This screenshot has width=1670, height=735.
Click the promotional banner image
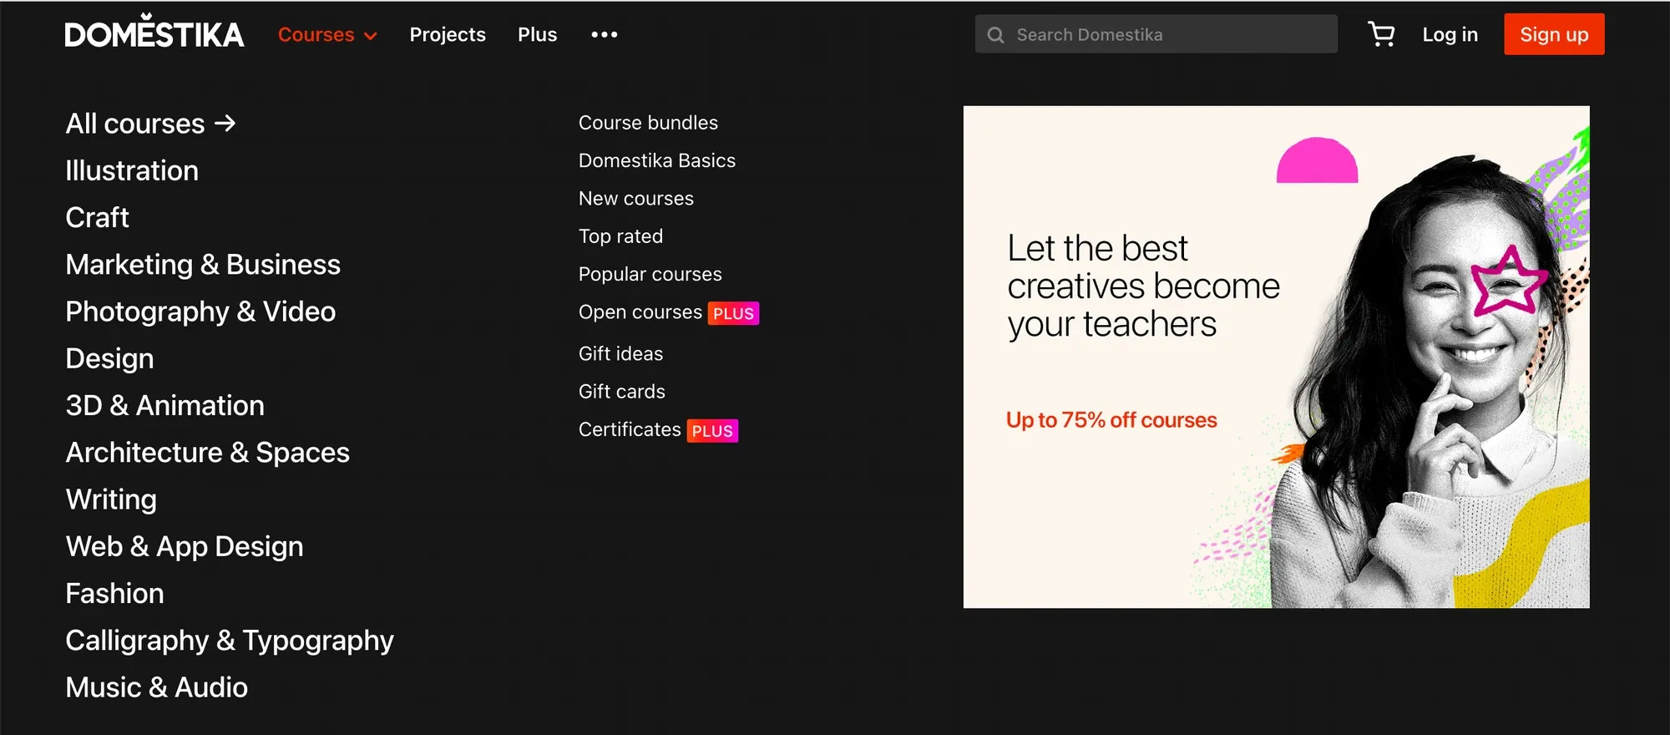[x=1276, y=357]
